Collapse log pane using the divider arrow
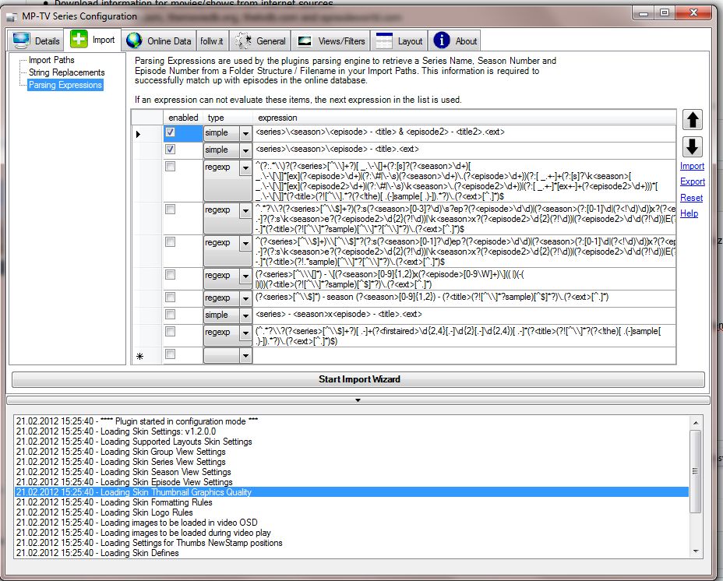Image resolution: width=723 pixels, height=581 pixels. click(x=358, y=400)
